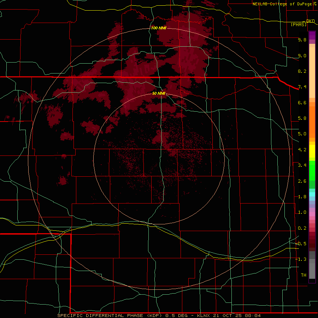
Task: Click the [PHAS] unit label
Action: tap(299, 24)
